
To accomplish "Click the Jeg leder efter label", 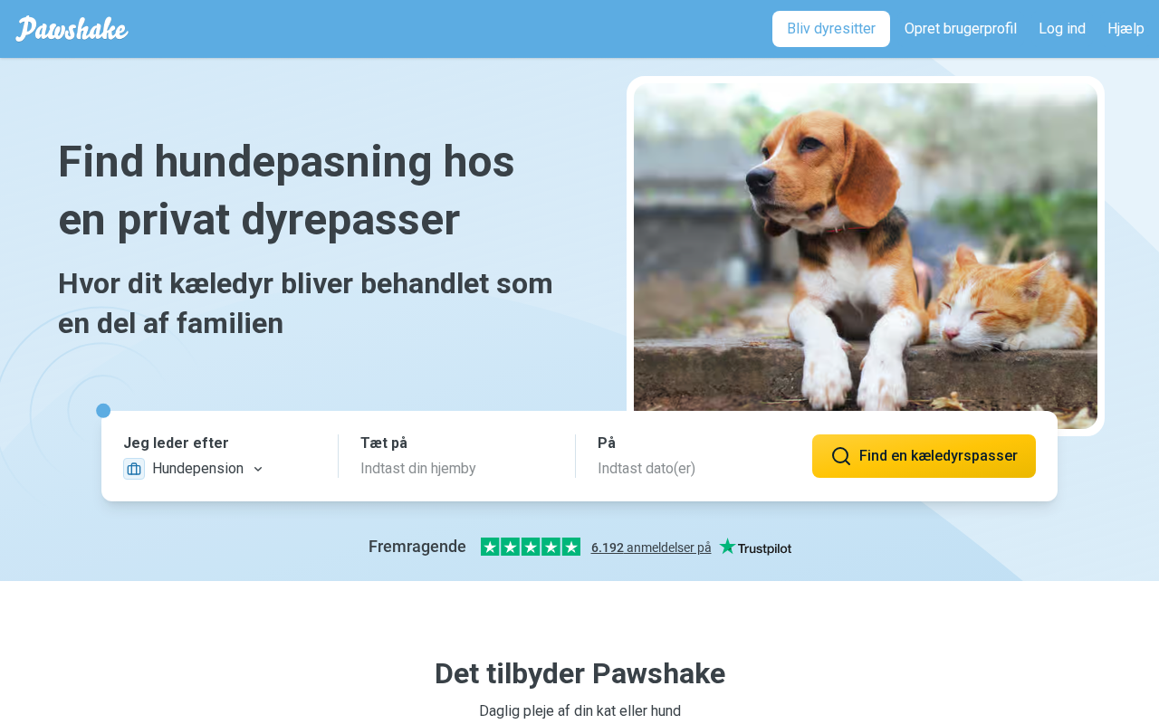I will coord(176,443).
